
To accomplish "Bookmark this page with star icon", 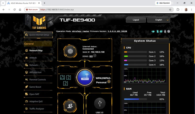I will tap(170, 10).
